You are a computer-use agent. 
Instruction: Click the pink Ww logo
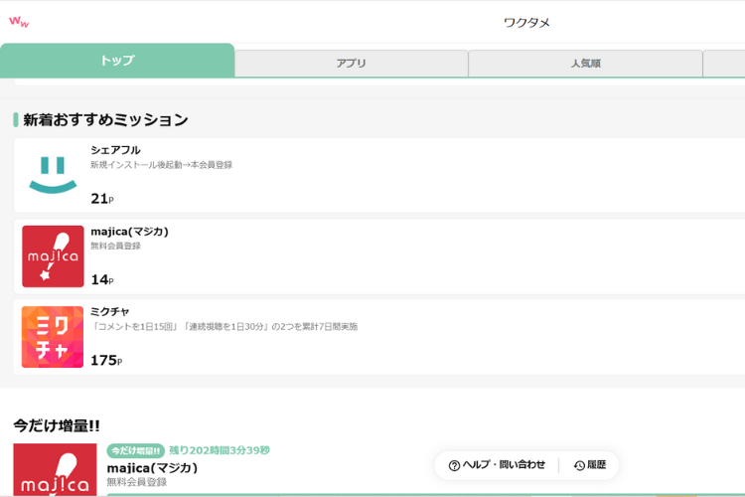[19, 22]
